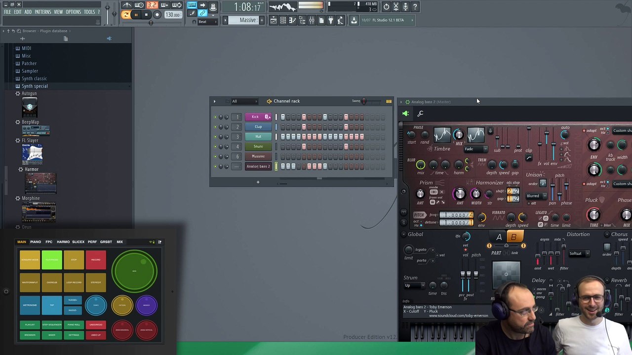
Task: Open the PATTERNS menu
Action: [x=43, y=12]
